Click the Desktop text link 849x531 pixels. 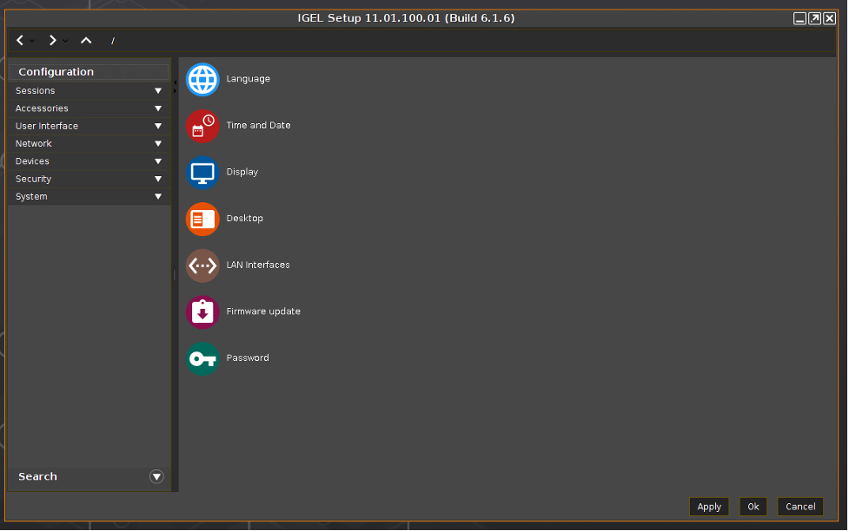(245, 219)
